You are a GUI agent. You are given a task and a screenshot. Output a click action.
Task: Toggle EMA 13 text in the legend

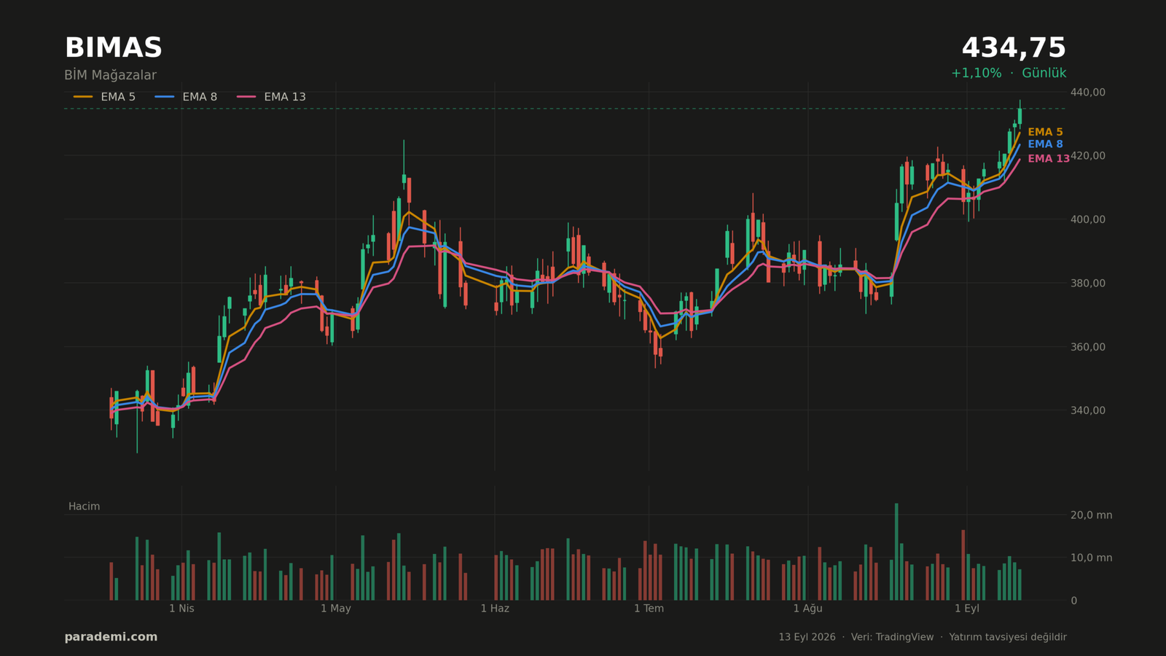(x=285, y=97)
